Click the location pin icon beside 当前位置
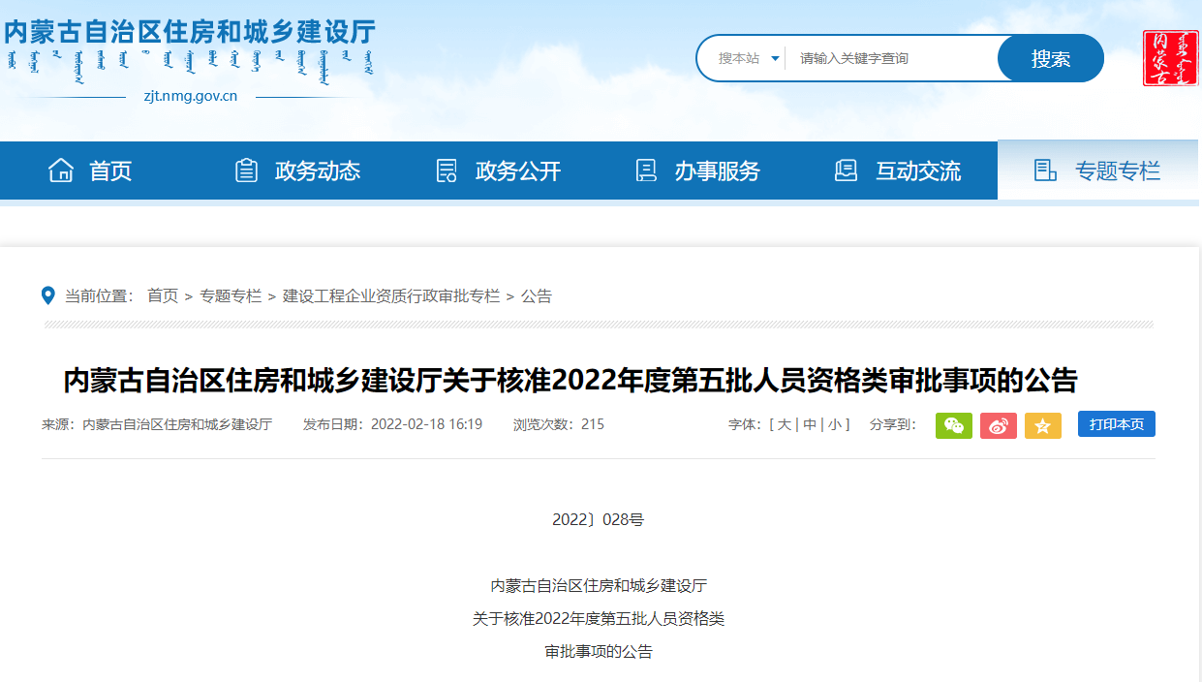 pyautogui.click(x=49, y=295)
